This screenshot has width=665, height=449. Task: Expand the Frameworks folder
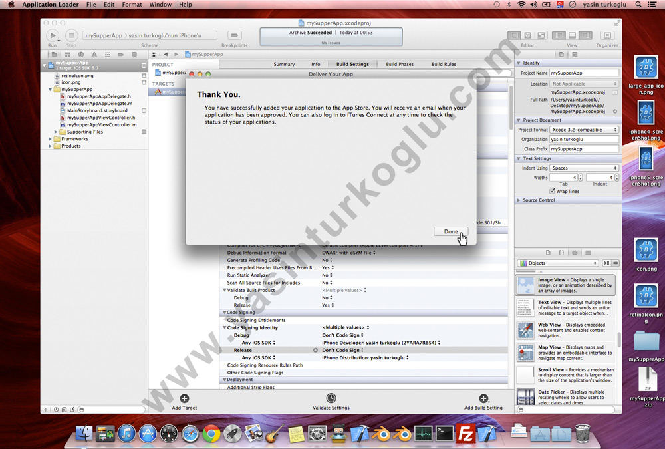[50, 139]
